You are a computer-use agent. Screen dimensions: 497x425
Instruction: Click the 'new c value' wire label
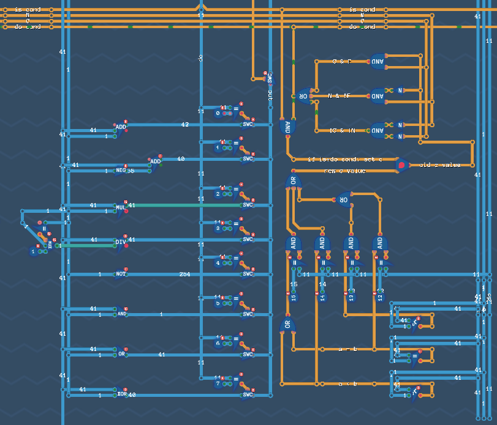345,171
